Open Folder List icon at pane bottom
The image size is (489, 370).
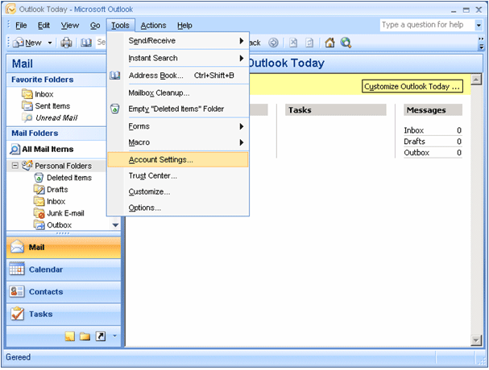[x=85, y=336]
